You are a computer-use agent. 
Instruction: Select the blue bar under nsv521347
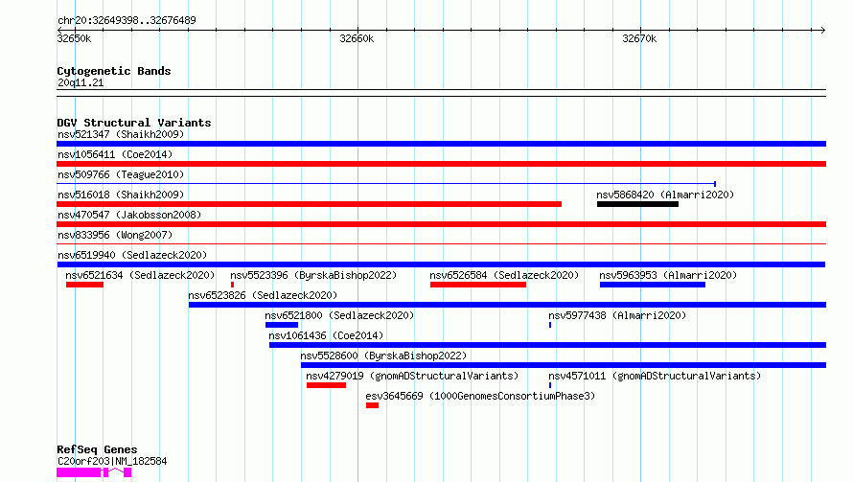(x=441, y=144)
